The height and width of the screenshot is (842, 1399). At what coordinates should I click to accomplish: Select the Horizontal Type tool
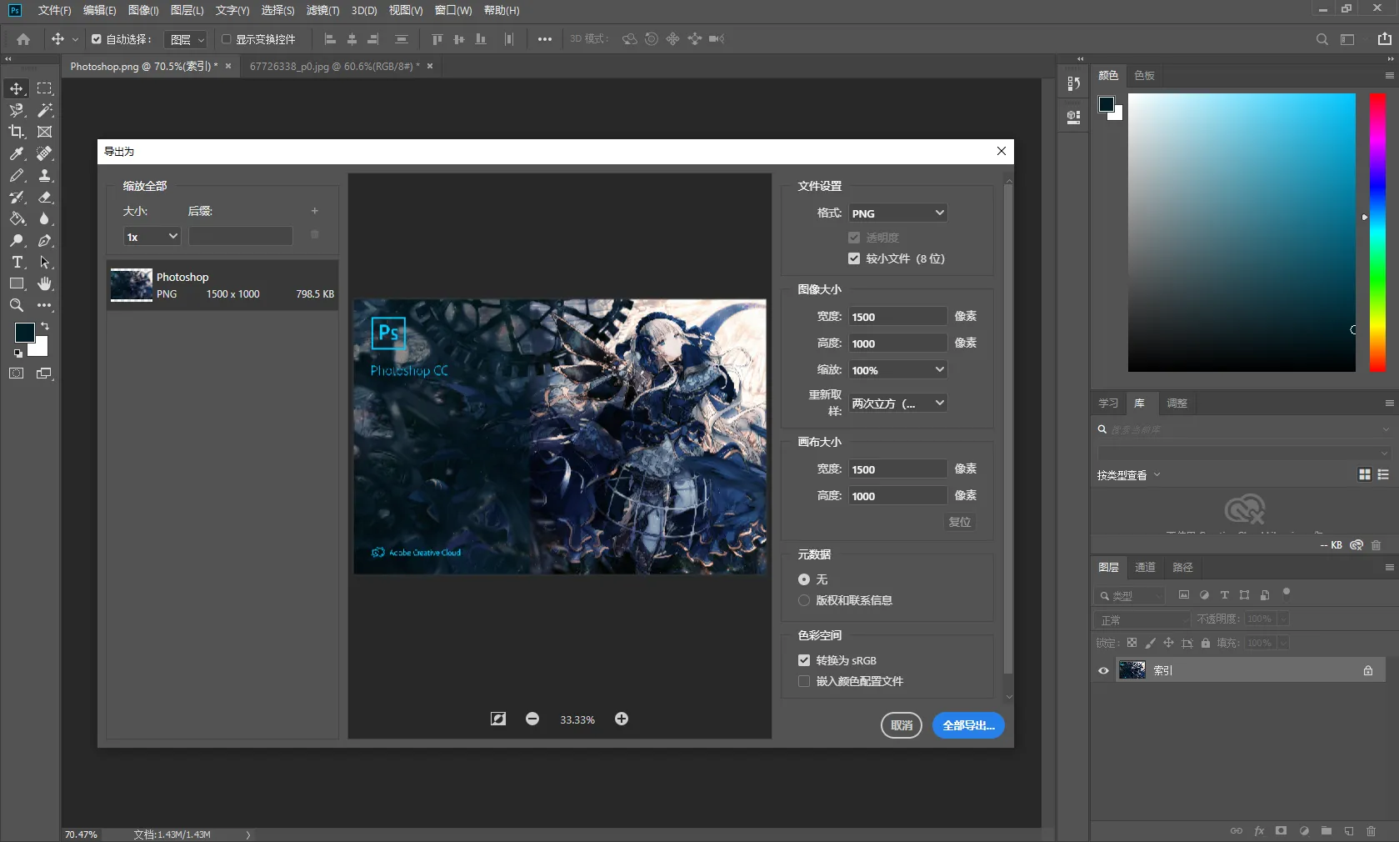(17, 262)
